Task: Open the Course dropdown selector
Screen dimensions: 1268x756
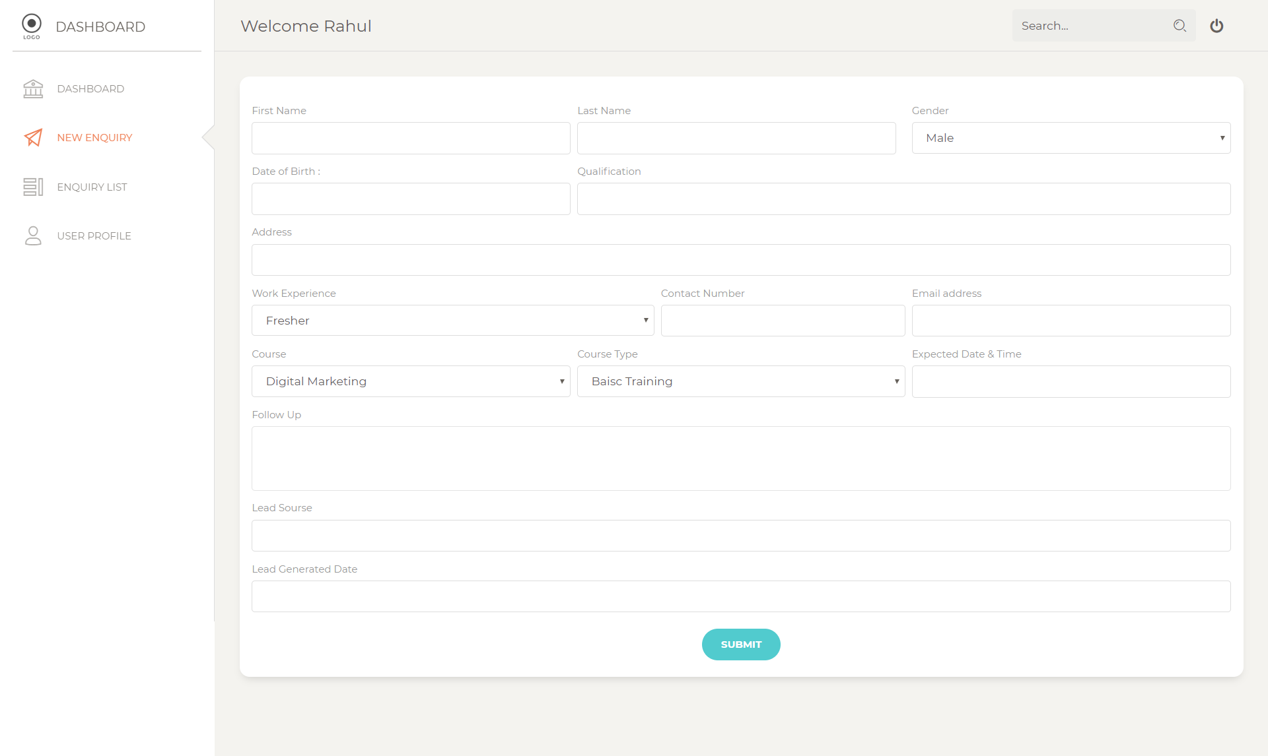Action: coord(409,381)
